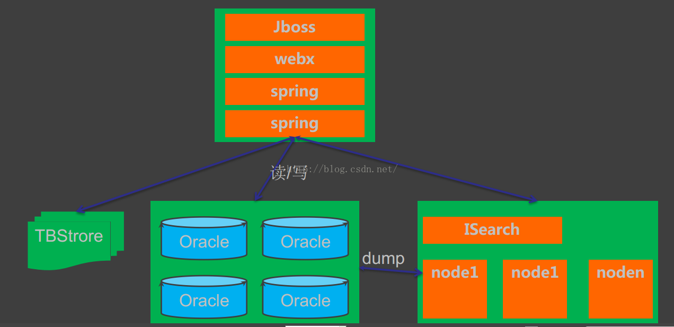The width and height of the screenshot is (674, 327).
Task: Click the TBStrore document shape
Action: [x=75, y=240]
